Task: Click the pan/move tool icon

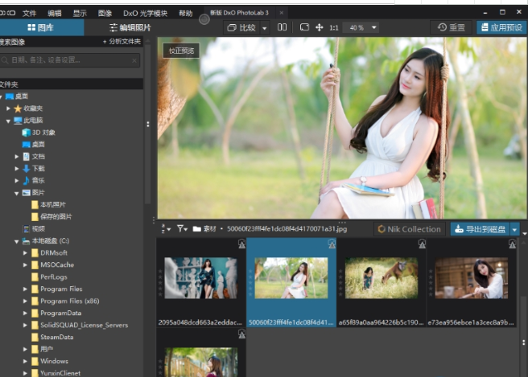Action: 320,27
